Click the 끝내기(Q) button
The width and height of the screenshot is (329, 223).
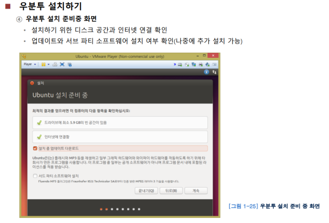pos(146,191)
